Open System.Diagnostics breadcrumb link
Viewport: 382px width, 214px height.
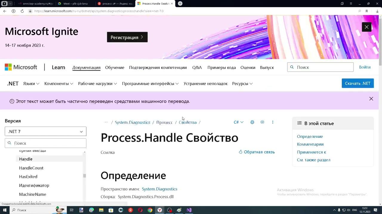point(133,122)
